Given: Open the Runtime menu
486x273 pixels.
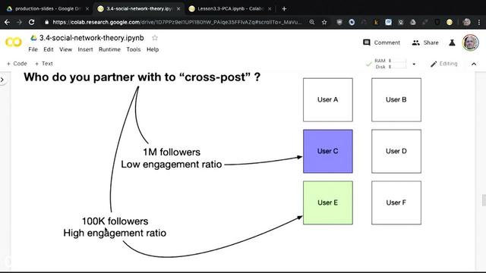Looking at the screenshot, I should tap(109, 49).
